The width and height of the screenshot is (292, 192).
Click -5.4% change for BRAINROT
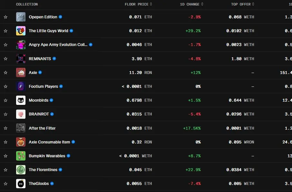(194, 114)
